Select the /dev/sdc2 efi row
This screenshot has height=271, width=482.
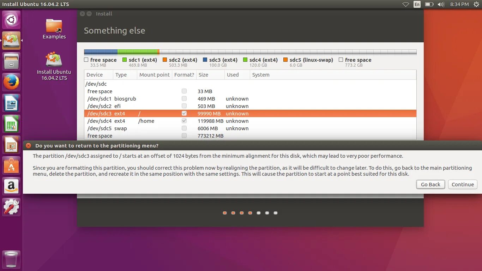pyautogui.click(x=250, y=106)
